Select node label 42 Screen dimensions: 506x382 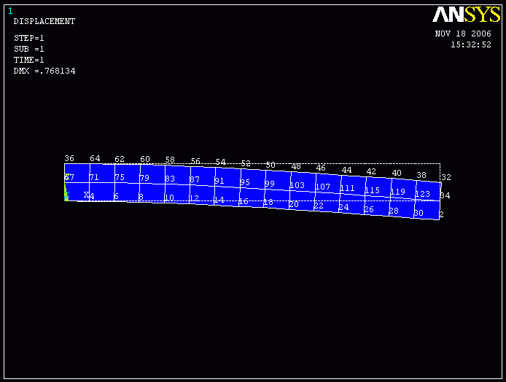pos(371,171)
